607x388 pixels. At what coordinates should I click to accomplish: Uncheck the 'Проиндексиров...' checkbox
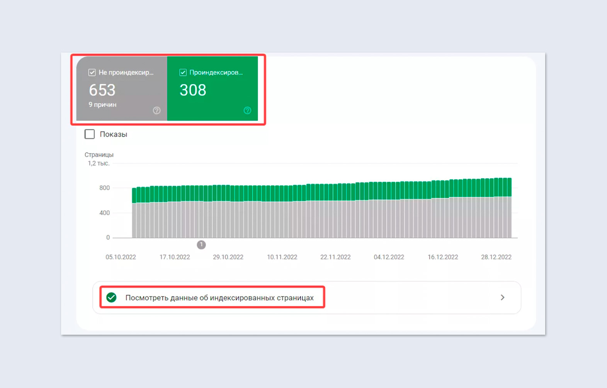click(183, 73)
